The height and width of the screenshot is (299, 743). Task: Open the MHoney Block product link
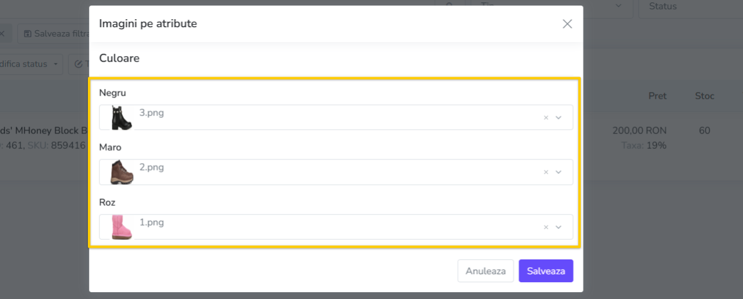pos(43,130)
